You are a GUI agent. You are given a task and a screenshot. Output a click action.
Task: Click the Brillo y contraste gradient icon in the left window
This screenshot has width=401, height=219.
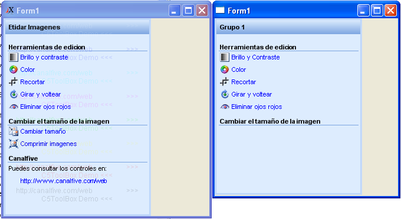tap(14, 57)
